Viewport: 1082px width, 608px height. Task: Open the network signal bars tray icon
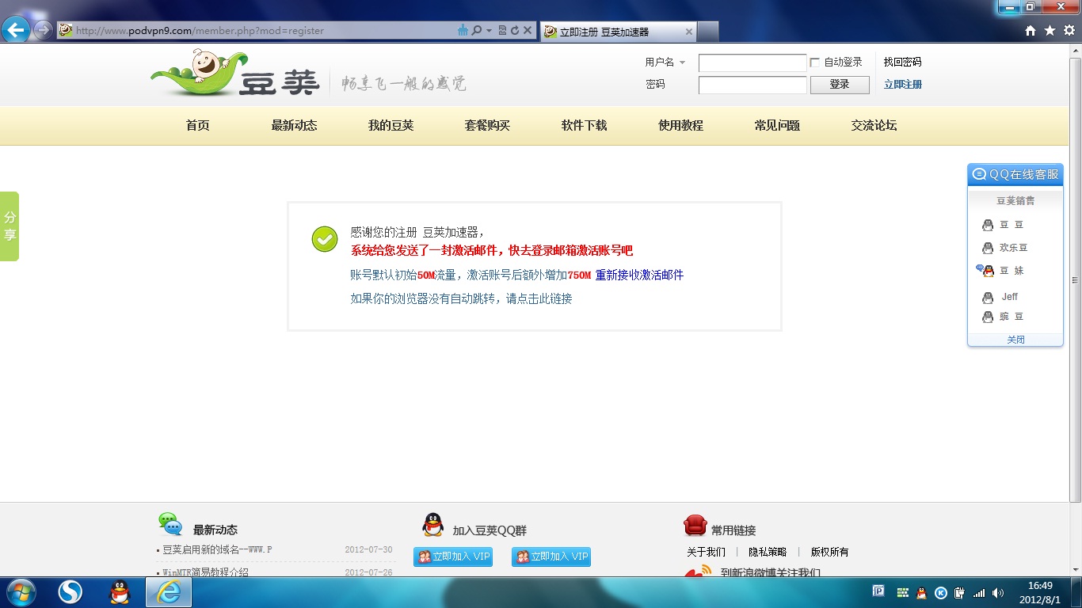coord(980,592)
